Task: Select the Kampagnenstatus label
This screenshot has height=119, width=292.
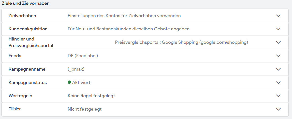Action: pyautogui.click(x=27, y=83)
